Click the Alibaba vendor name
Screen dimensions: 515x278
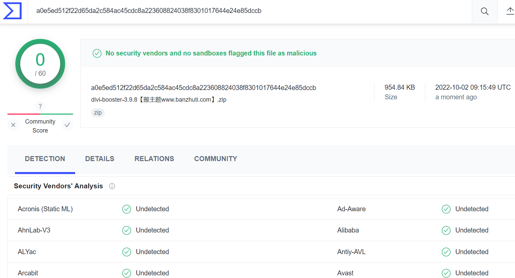[x=348, y=230]
